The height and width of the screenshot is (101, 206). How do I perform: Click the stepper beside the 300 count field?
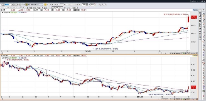[x=87, y=5]
